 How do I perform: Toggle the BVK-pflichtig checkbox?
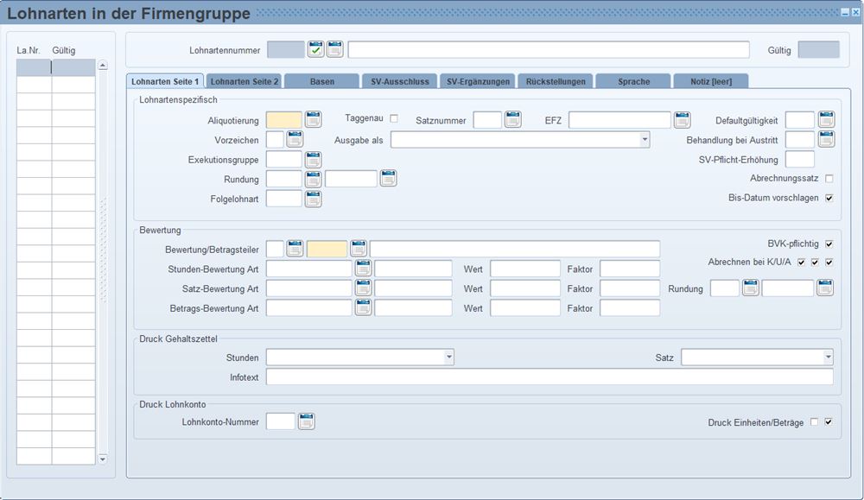829,244
